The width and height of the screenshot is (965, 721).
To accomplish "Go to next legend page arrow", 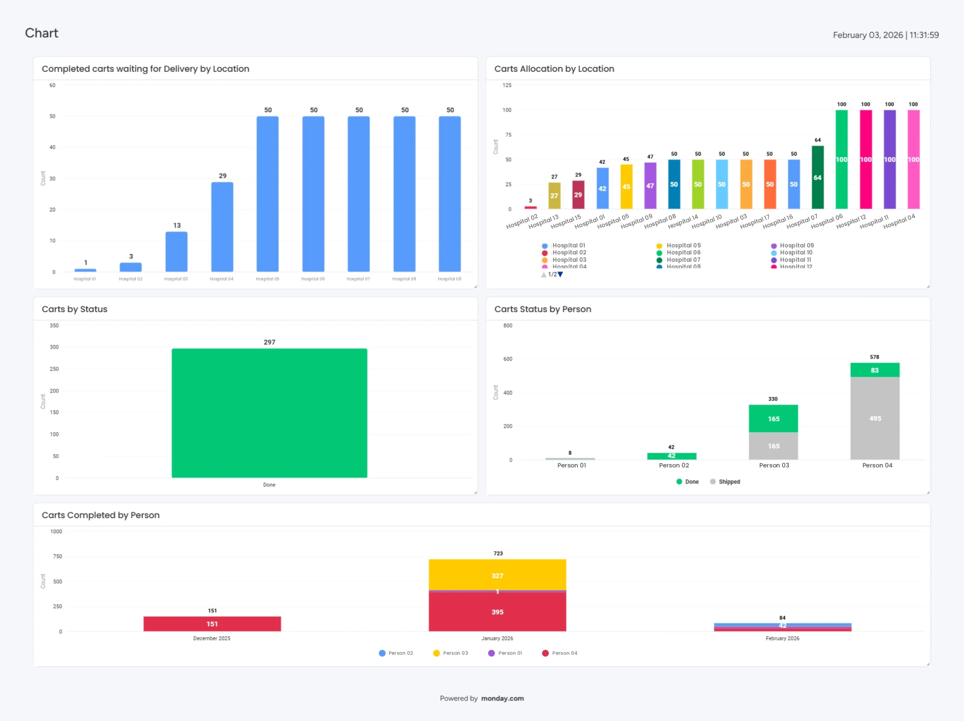I will tap(561, 274).
